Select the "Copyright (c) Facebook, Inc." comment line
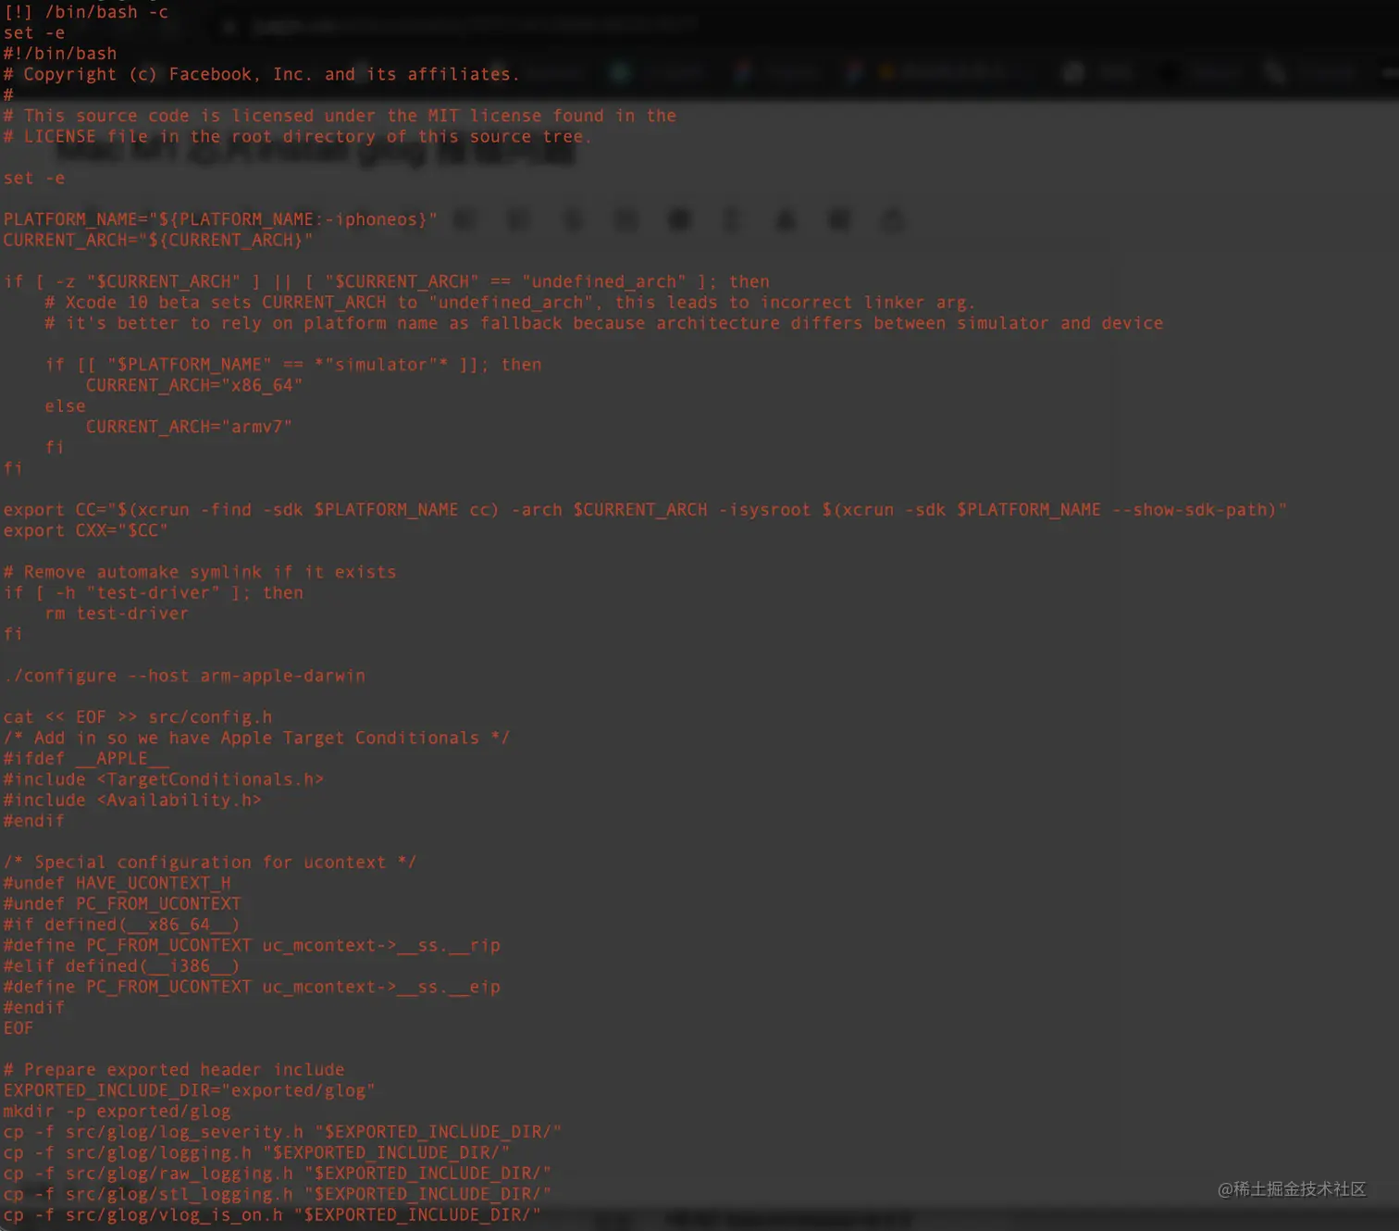Image resolution: width=1399 pixels, height=1231 pixels. coord(261,74)
